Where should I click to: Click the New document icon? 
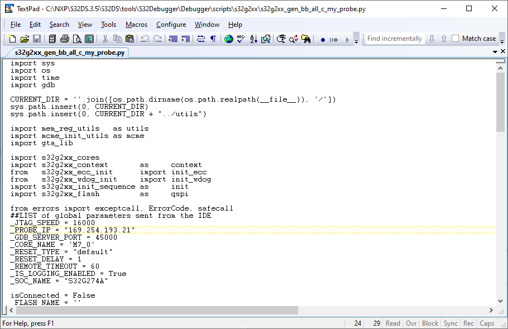click(13, 39)
